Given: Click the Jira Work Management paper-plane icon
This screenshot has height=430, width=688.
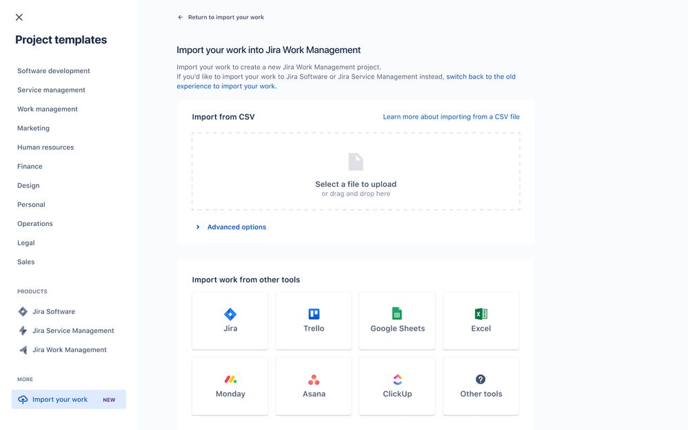Looking at the screenshot, I should tap(23, 349).
